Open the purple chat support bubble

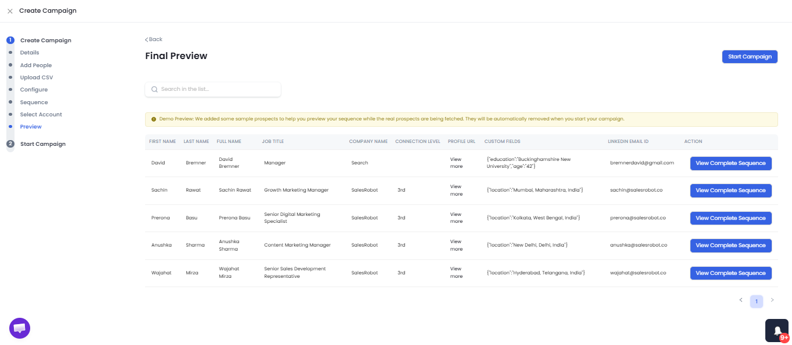20,328
